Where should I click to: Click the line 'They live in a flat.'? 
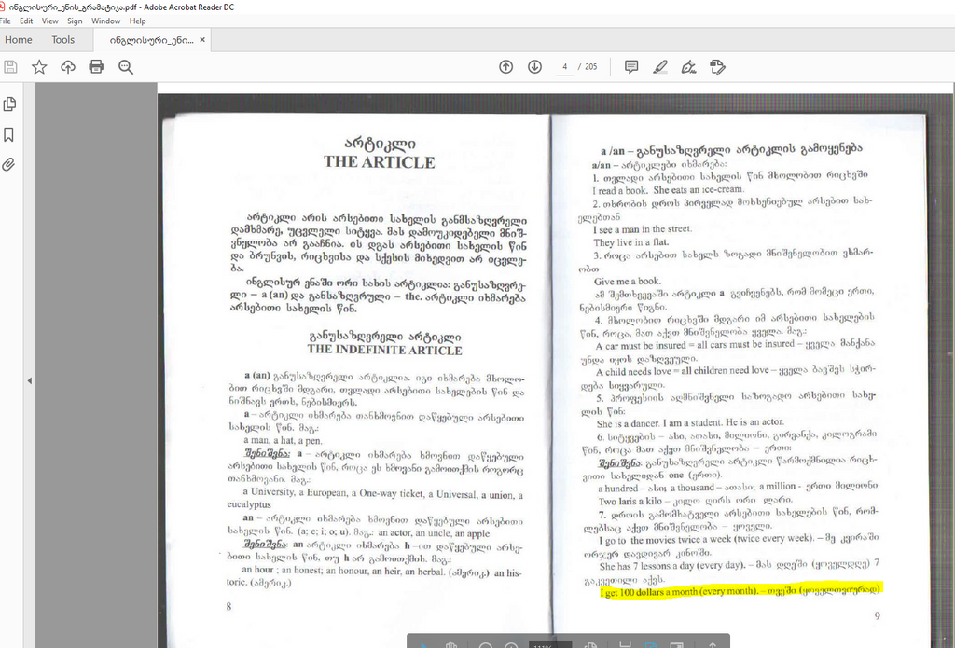click(630, 242)
